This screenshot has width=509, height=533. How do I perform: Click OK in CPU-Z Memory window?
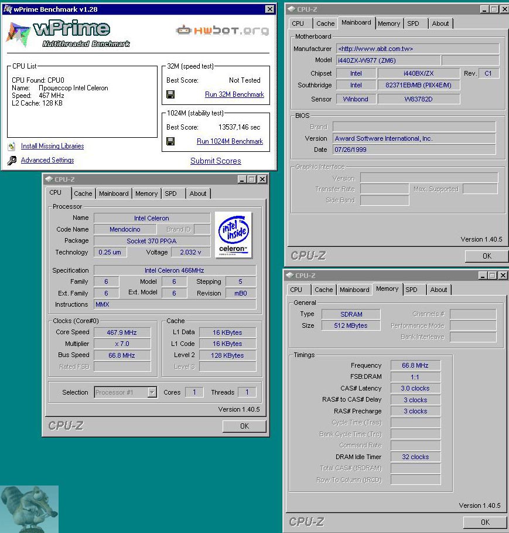[485, 522]
